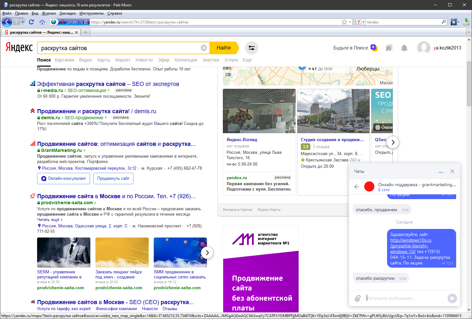Viewport: 472px width, 319px height.
Task: Open the Яндекс.Взгляд office photo
Action: click(259, 111)
